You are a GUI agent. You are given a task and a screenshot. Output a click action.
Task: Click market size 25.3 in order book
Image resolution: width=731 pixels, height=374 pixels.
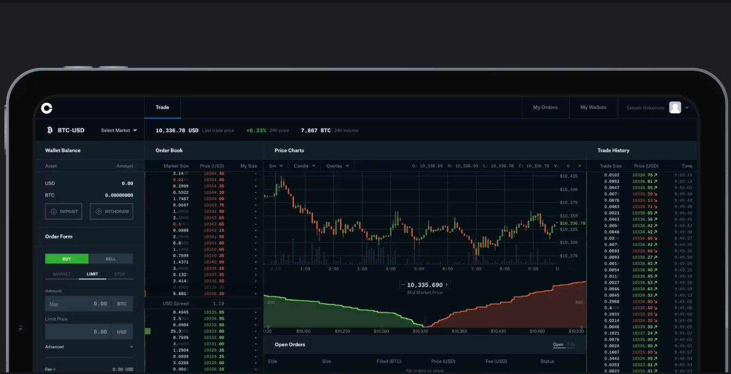179,331
